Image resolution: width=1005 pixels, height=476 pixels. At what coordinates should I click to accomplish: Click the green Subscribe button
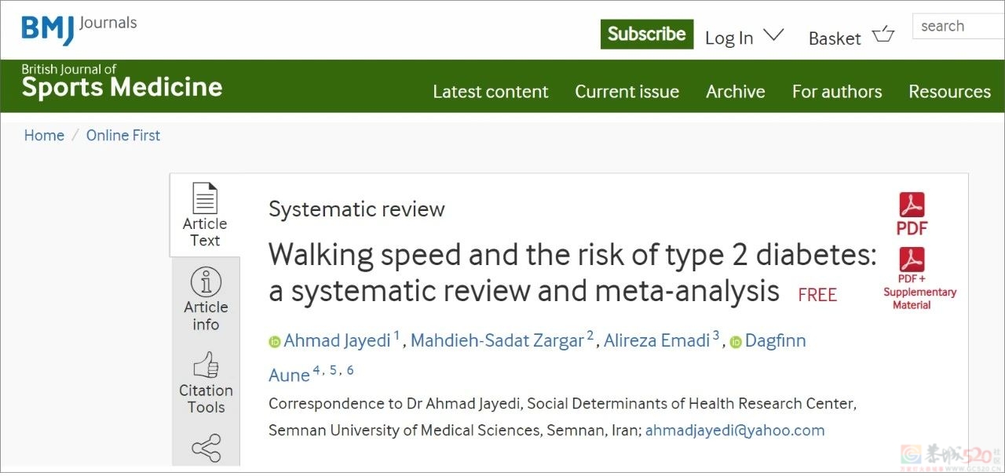[647, 35]
